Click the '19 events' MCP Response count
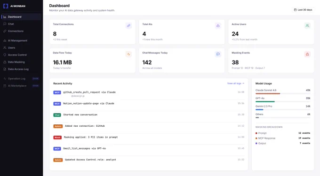 pyautogui.click(x=304, y=138)
